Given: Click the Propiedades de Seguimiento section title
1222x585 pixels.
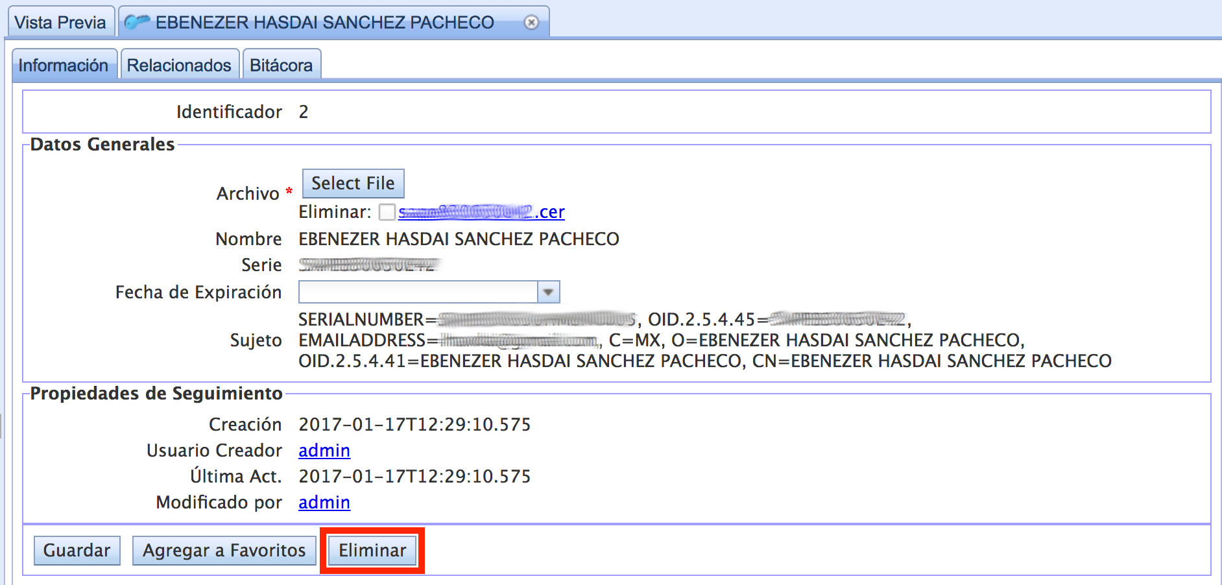Looking at the screenshot, I should [x=156, y=393].
